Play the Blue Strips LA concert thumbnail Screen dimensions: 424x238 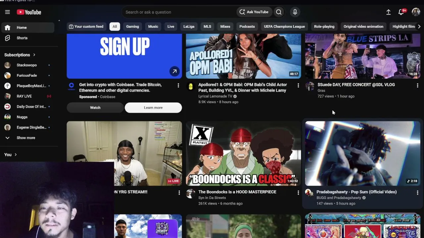pos(363,56)
